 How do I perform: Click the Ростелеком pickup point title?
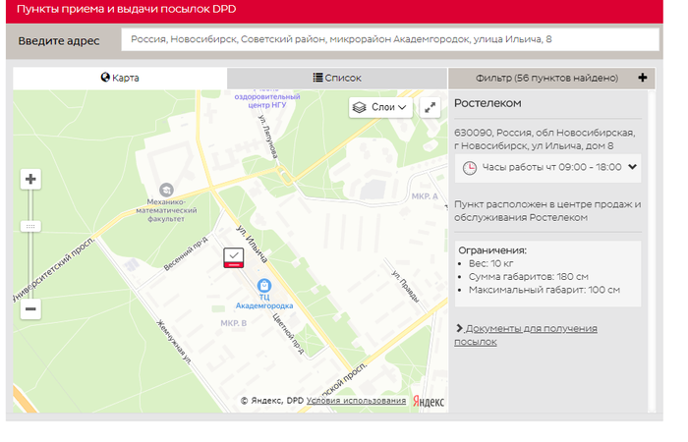point(487,103)
